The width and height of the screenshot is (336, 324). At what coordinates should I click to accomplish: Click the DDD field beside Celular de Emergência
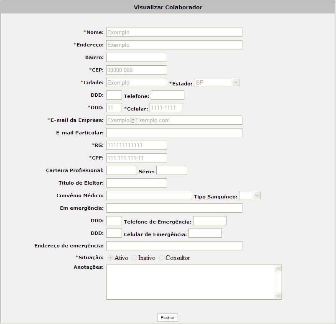coord(114,233)
